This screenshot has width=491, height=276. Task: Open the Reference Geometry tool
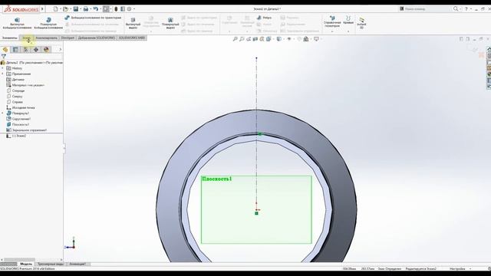tap(332, 21)
